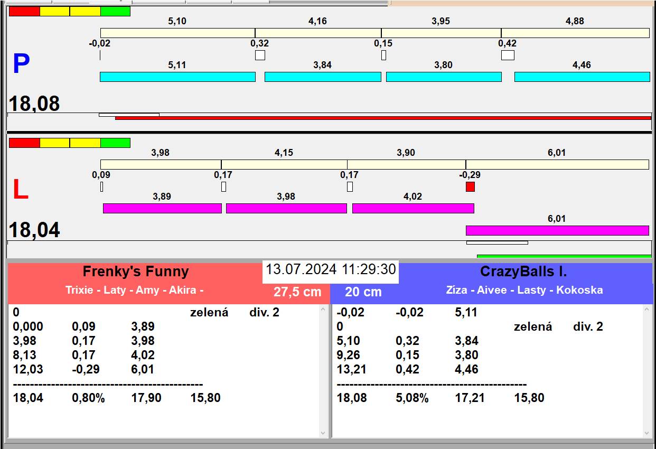The image size is (656, 449).
Task: Click the red lane letter L
Action: (x=20, y=190)
